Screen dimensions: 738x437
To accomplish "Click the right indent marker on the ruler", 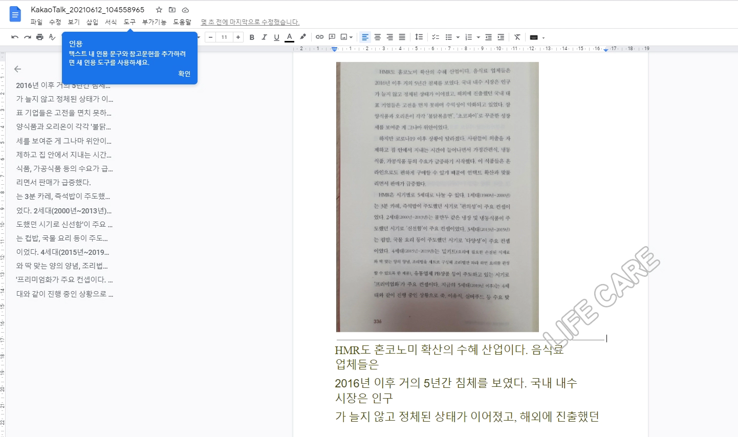I will pyautogui.click(x=606, y=50).
